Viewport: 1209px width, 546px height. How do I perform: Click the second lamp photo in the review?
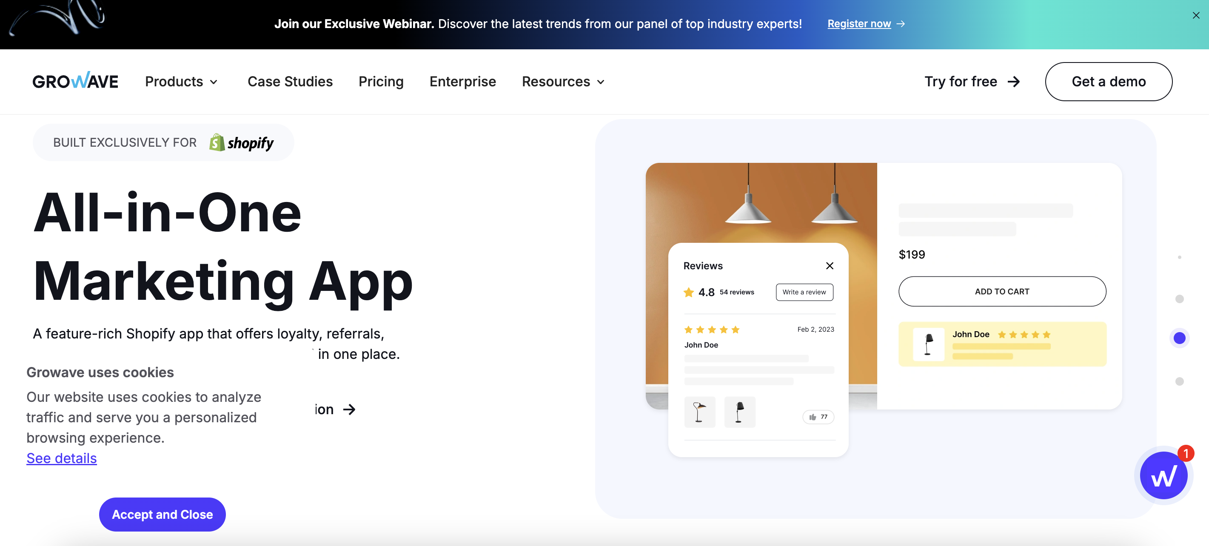click(739, 412)
